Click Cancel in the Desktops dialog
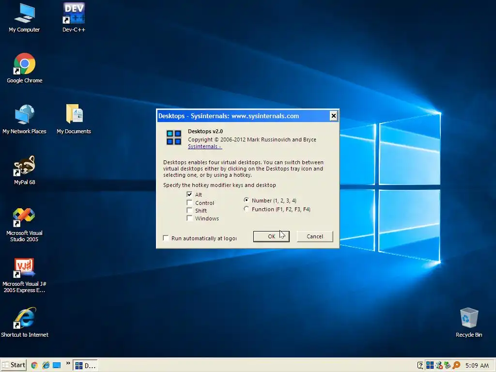 click(x=315, y=236)
